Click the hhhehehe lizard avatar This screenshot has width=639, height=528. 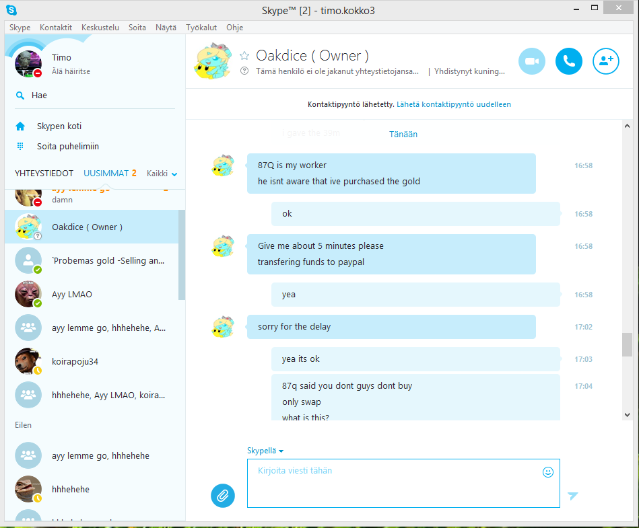pos(28,489)
